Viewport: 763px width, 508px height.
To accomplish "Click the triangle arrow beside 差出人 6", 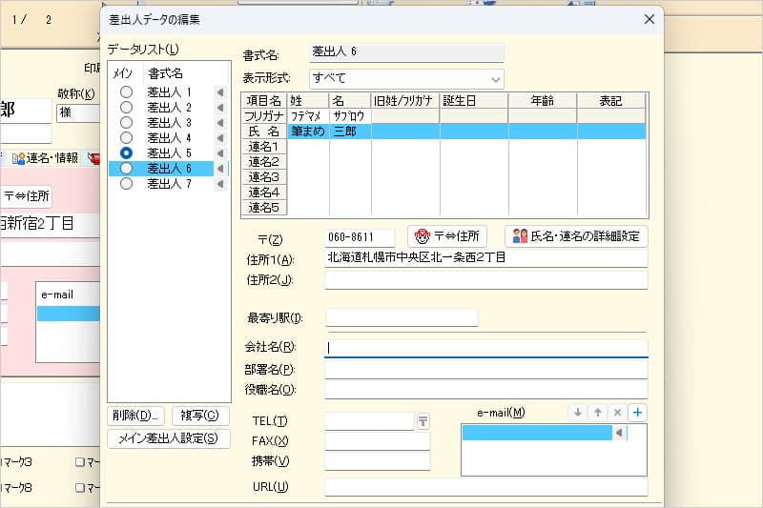I will click(x=220, y=168).
